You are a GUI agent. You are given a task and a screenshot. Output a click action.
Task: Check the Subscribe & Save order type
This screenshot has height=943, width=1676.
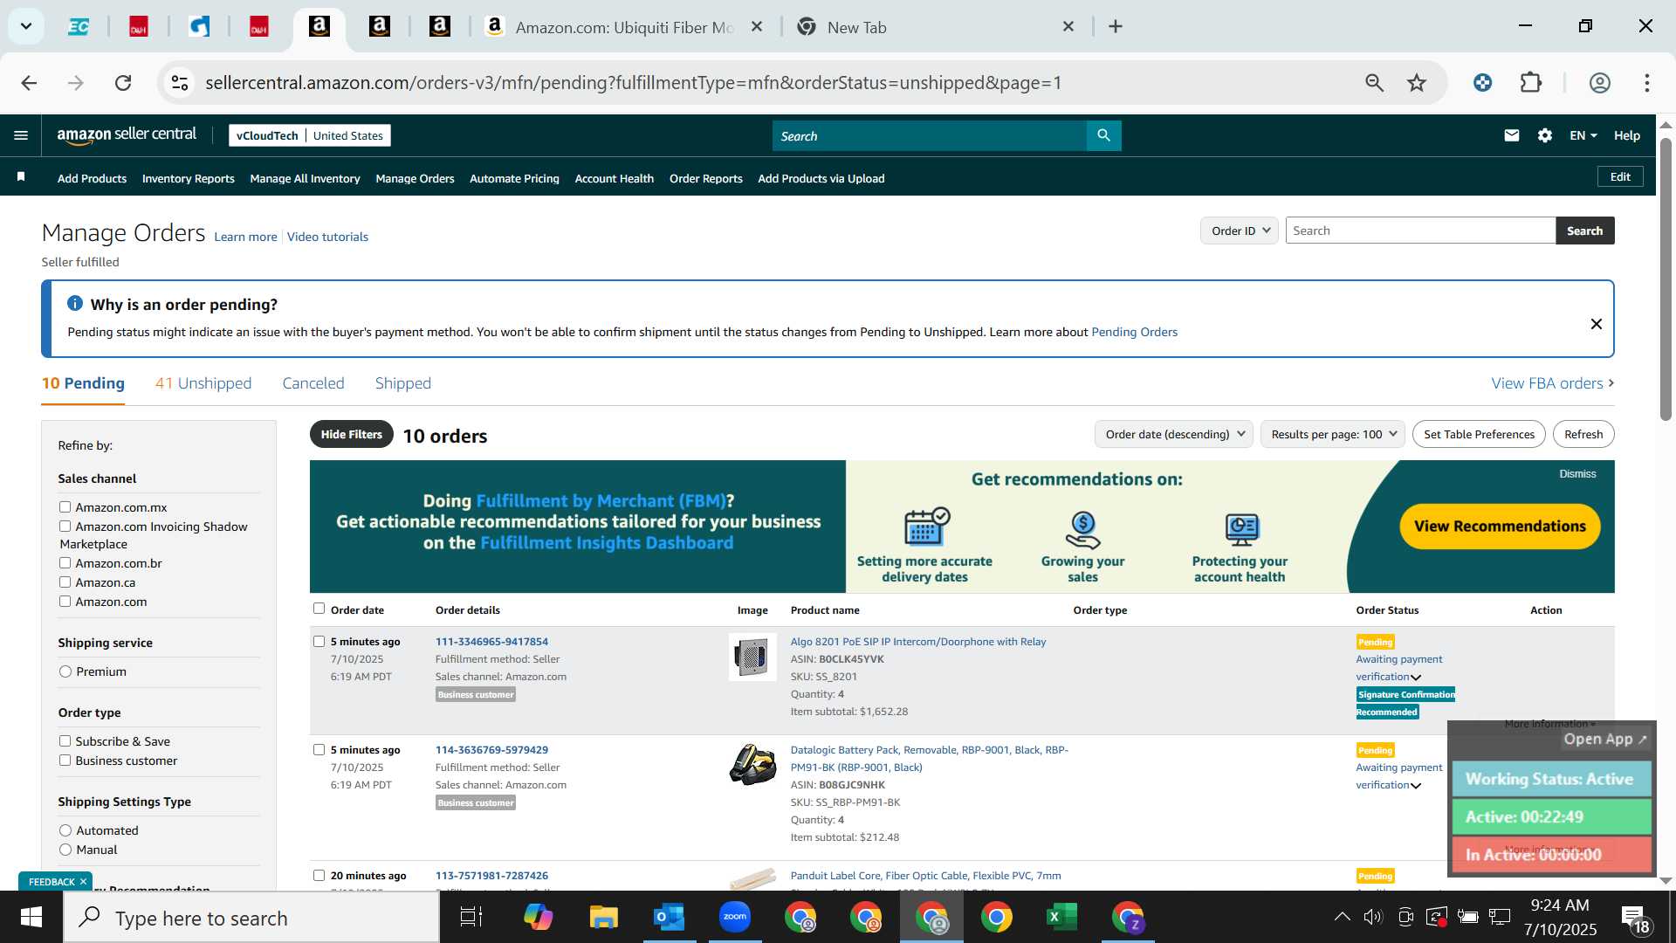click(65, 740)
